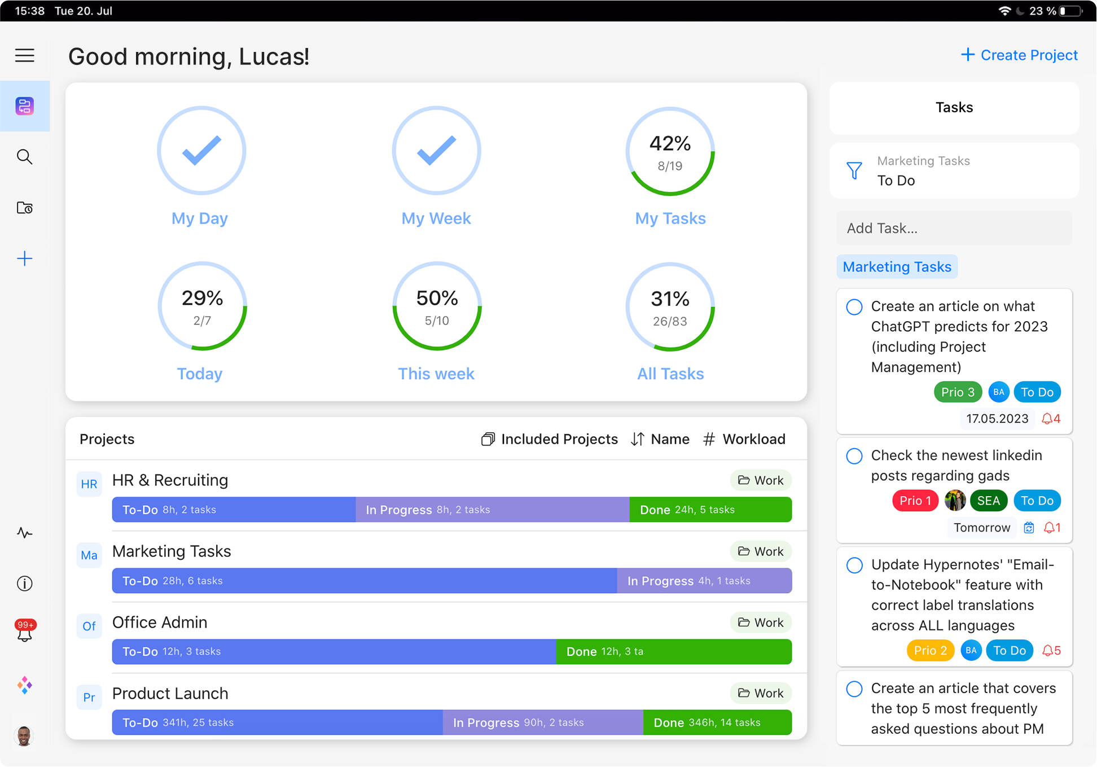Open the timed folder icon in the sidebar

tap(25, 208)
